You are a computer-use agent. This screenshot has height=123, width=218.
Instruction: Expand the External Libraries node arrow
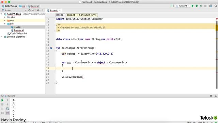click(1, 37)
